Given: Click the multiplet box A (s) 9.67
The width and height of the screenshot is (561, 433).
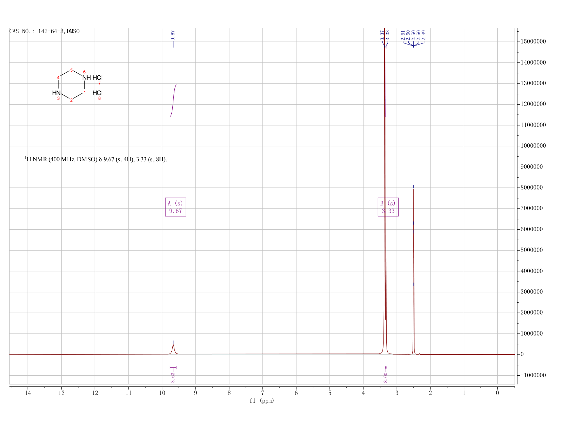Looking at the screenshot, I should (175, 207).
